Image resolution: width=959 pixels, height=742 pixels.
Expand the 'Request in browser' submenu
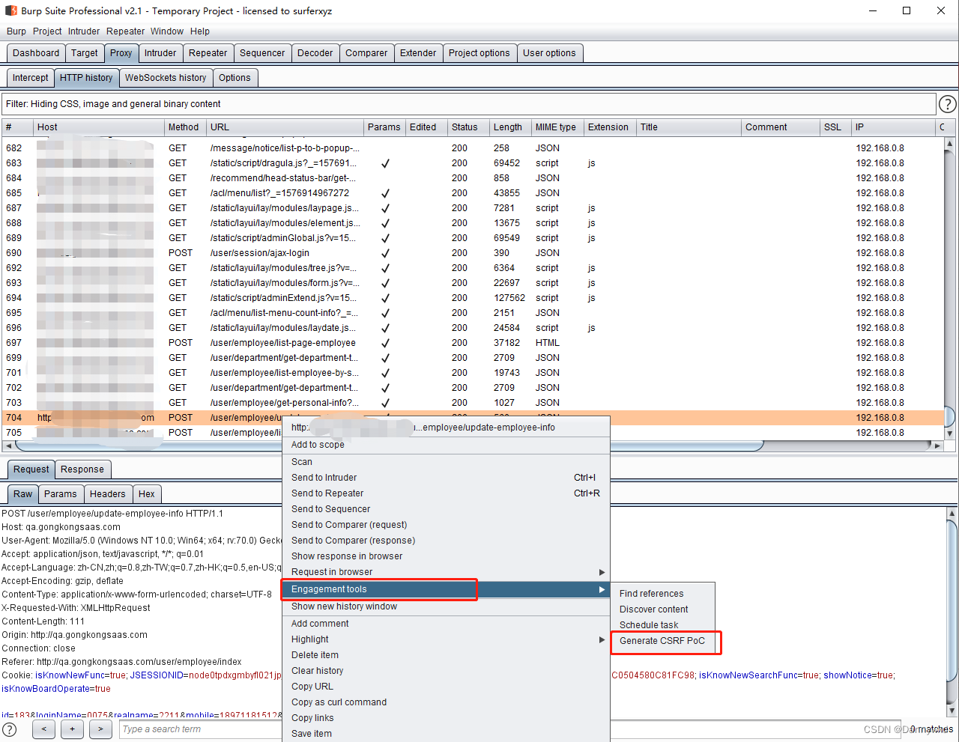(x=446, y=572)
